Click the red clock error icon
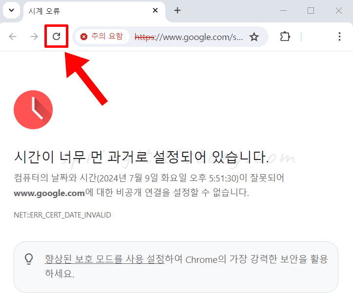The height and width of the screenshot is (298, 353). click(33, 110)
